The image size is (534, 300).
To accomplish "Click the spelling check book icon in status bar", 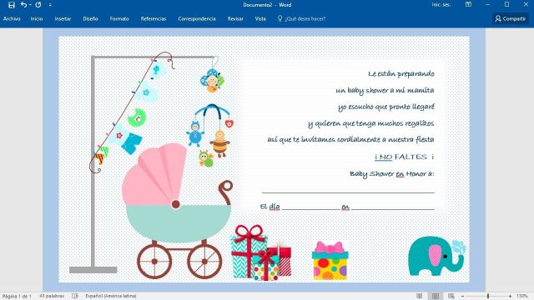I will point(75,296).
